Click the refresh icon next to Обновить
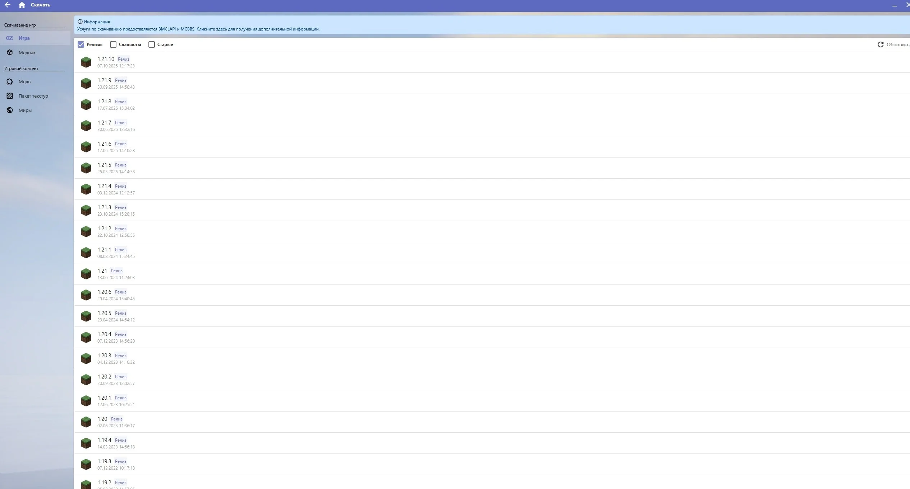 click(x=880, y=44)
